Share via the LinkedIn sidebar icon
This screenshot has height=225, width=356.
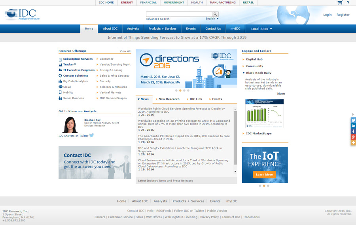click(353, 126)
